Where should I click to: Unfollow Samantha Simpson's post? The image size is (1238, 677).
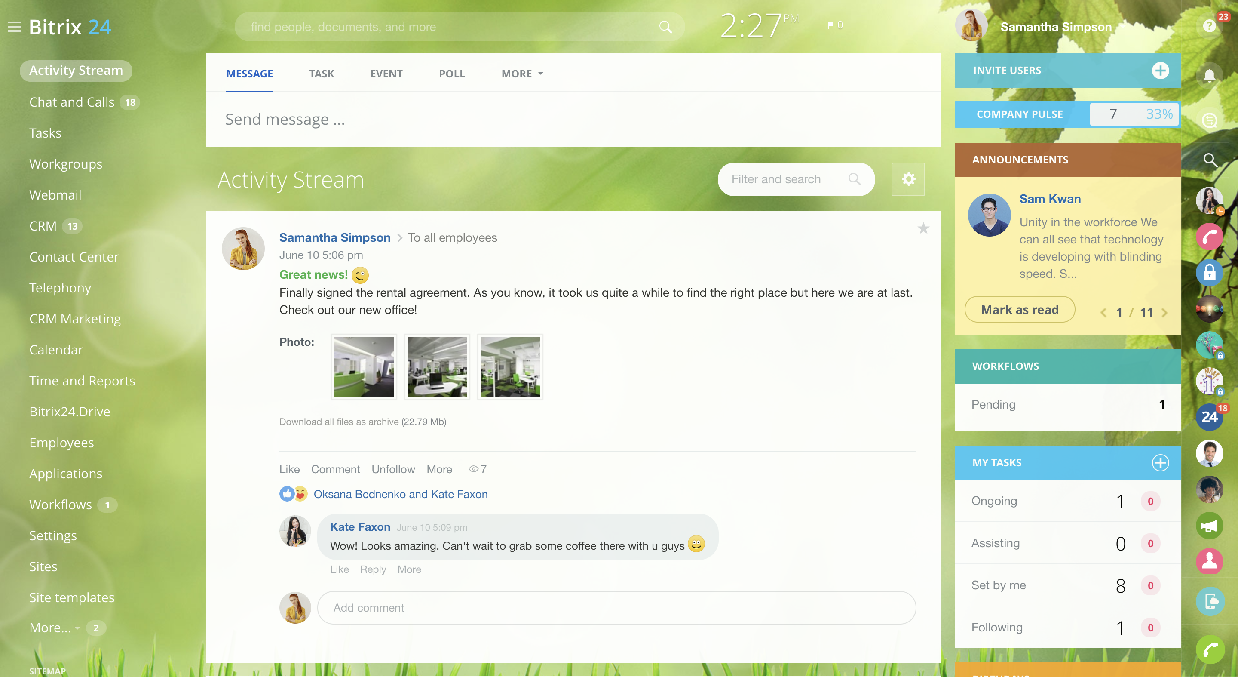pos(393,469)
